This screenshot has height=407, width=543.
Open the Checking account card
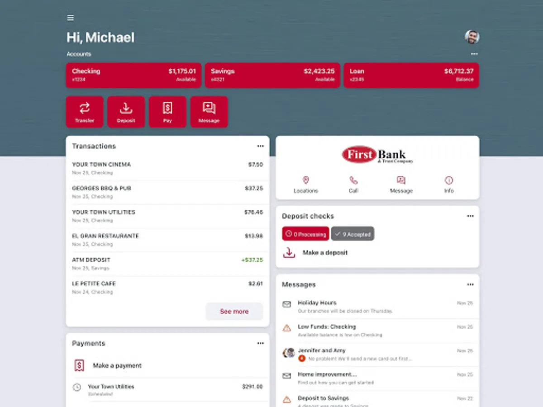(x=133, y=75)
